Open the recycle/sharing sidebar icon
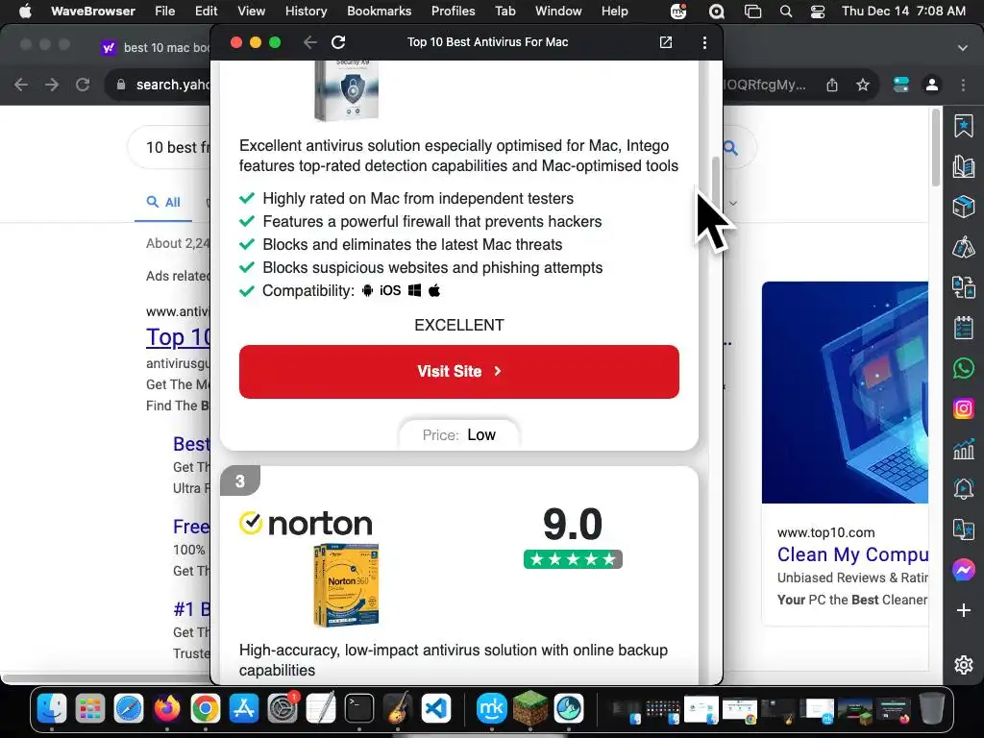Screen dimensions: 984x738 [963, 247]
